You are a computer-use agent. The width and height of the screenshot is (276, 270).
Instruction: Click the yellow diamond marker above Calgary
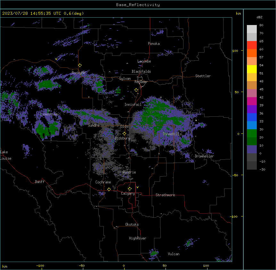[130, 189]
